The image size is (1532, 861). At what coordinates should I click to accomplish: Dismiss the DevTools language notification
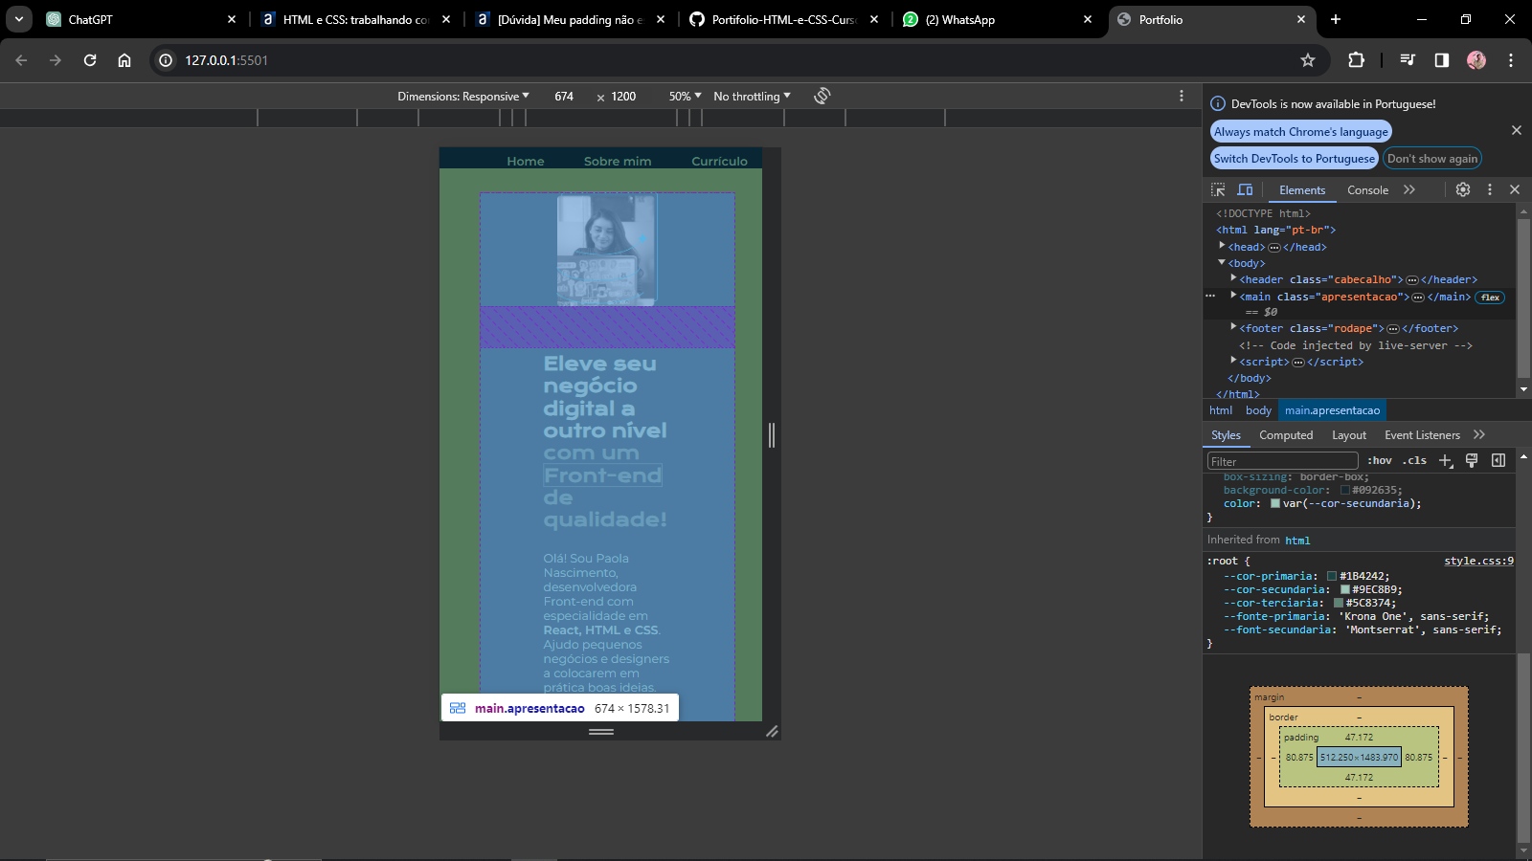click(x=1516, y=130)
